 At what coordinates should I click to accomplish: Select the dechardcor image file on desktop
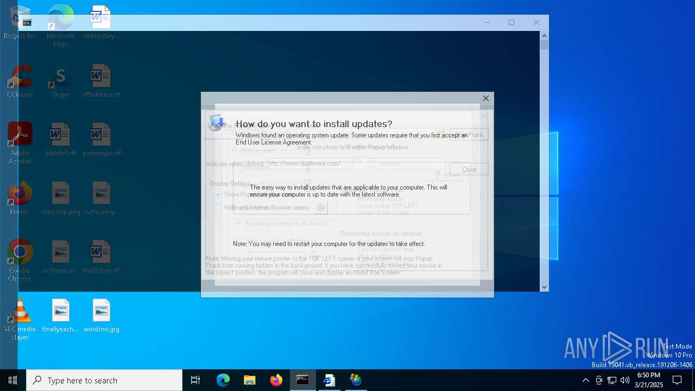(60, 257)
